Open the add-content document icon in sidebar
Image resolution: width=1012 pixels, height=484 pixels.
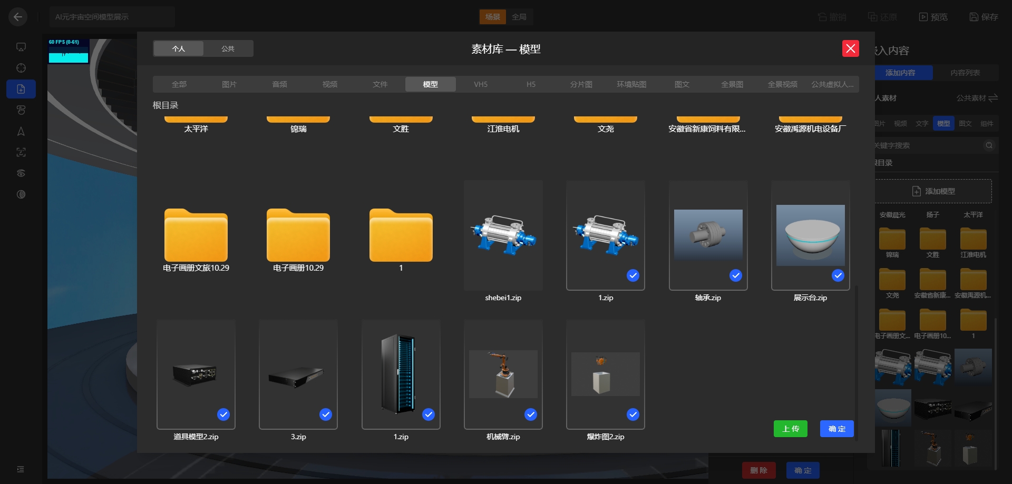(x=21, y=88)
